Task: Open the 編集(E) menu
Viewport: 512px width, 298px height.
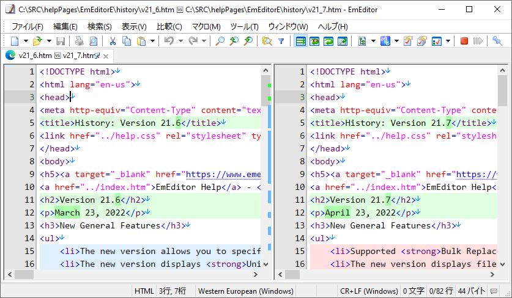Action: pos(65,26)
